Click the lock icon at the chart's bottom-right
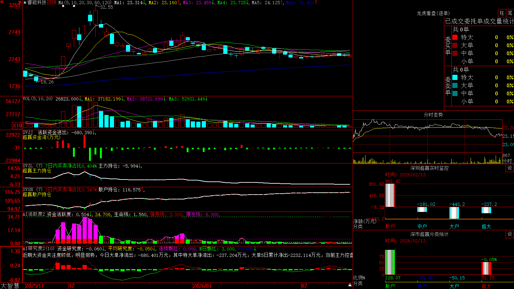 350,285
